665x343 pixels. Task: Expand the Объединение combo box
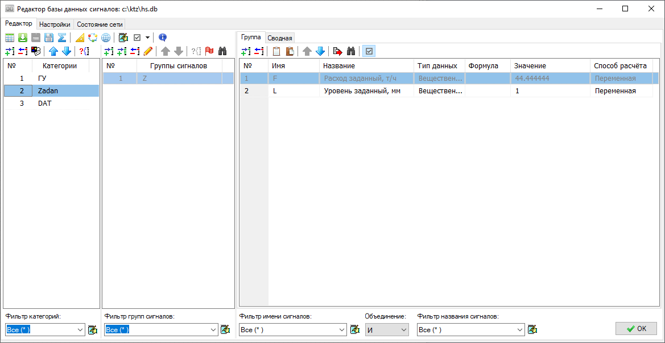click(x=404, y=329)
